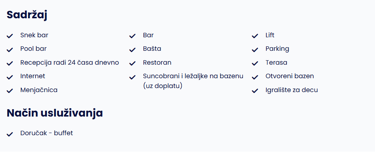Click the checkmark icon beside Bašta
The image size is (375, 152).
click(x=132, y=50)
